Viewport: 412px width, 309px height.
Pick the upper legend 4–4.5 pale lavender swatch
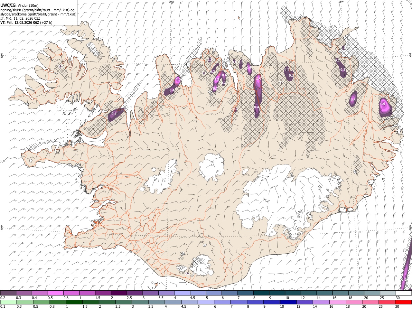click(182, 293)
